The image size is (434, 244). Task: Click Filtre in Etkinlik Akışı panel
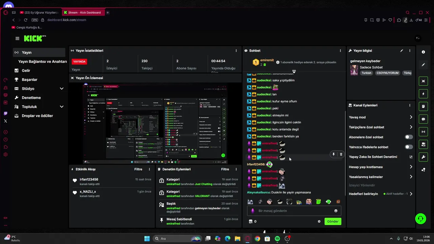tap(138, 169)
